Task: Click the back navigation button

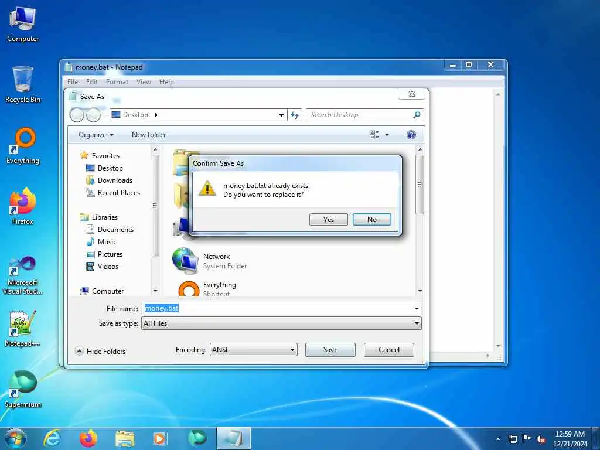Action: point(77,115)
